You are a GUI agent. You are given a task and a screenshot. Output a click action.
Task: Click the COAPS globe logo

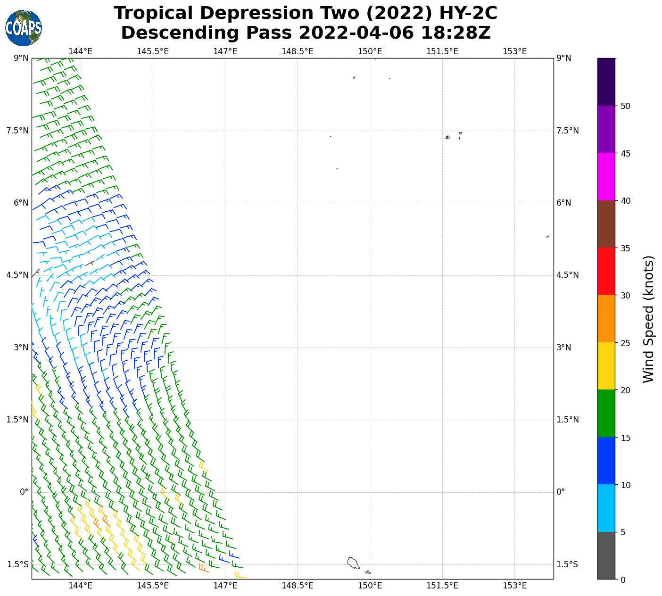24,28
